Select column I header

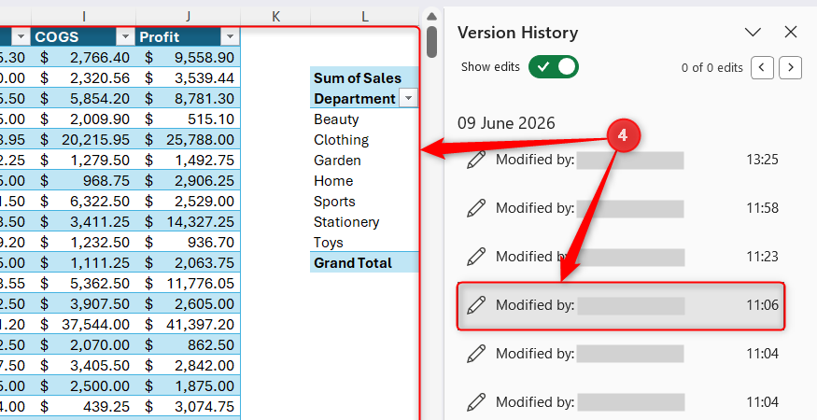click(x=83, y=17)
